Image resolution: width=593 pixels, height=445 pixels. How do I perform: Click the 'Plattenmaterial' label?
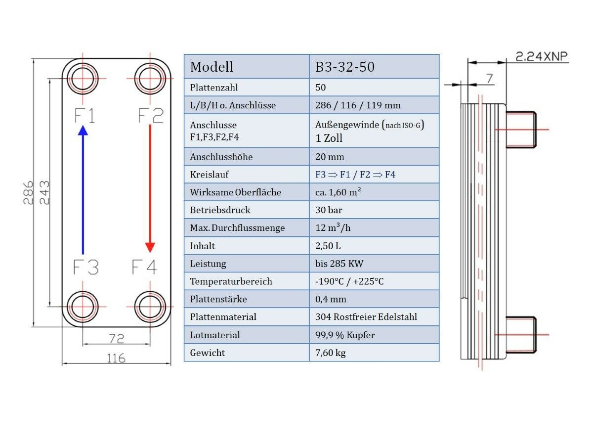(223, 317)
